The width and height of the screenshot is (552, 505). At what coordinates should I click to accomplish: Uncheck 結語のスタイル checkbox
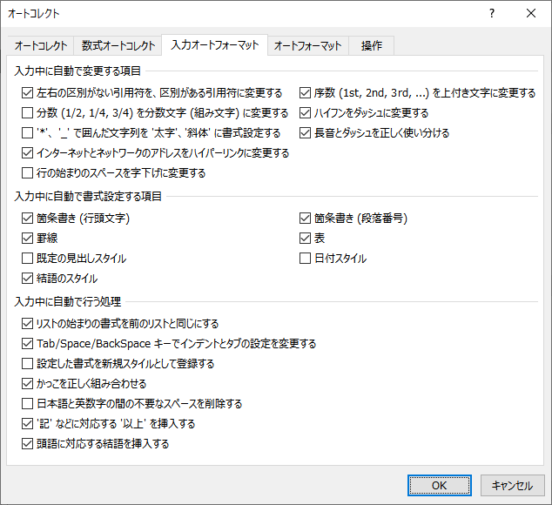(28, 279)
